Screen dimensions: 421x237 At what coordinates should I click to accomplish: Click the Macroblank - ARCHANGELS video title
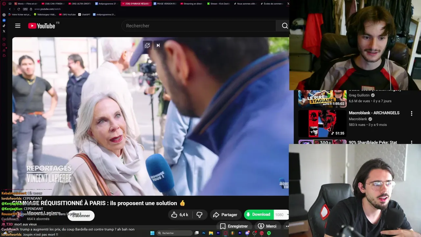coord(374,113)
